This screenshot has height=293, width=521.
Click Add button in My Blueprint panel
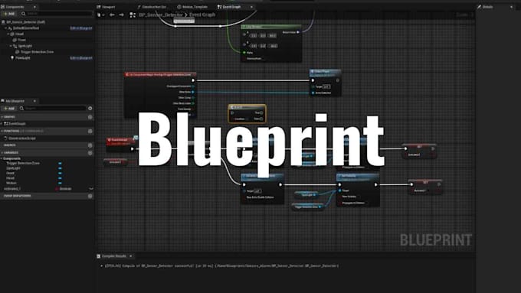9,109
